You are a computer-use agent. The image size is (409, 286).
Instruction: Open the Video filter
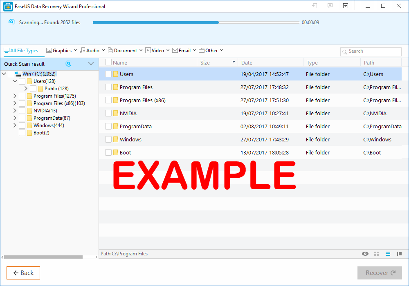(157, 50)
